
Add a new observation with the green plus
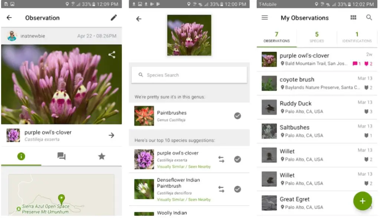[x=363, y=201]
